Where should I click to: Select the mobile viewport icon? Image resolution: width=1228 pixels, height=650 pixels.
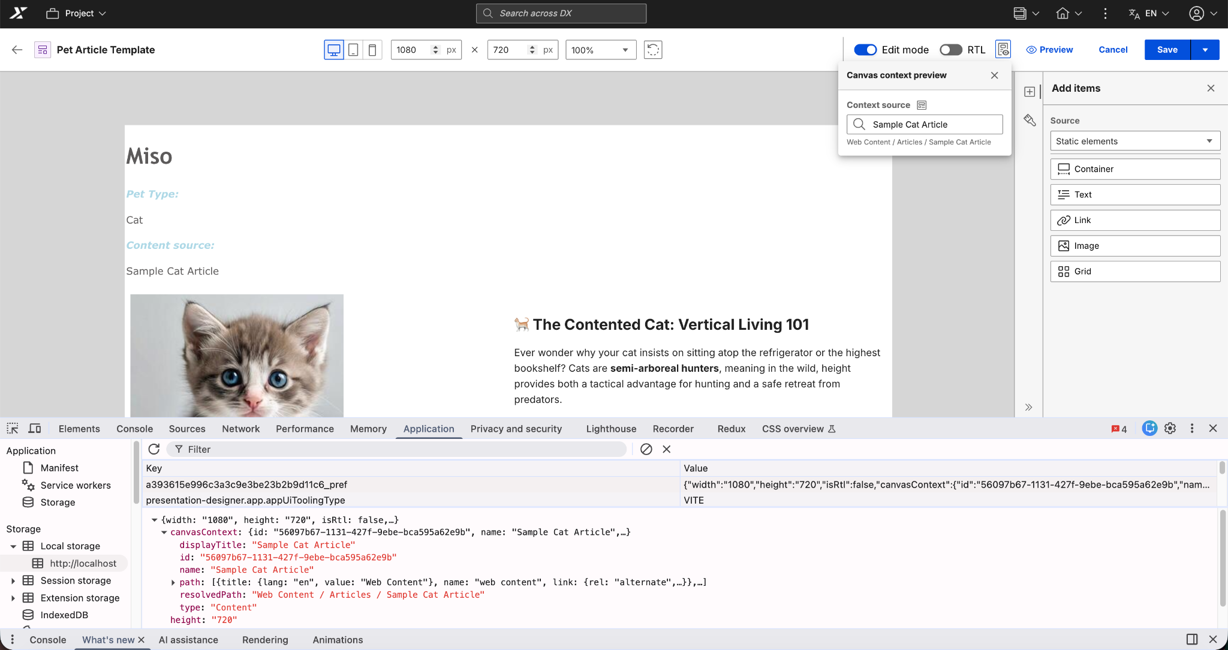[x=372, y=50]
